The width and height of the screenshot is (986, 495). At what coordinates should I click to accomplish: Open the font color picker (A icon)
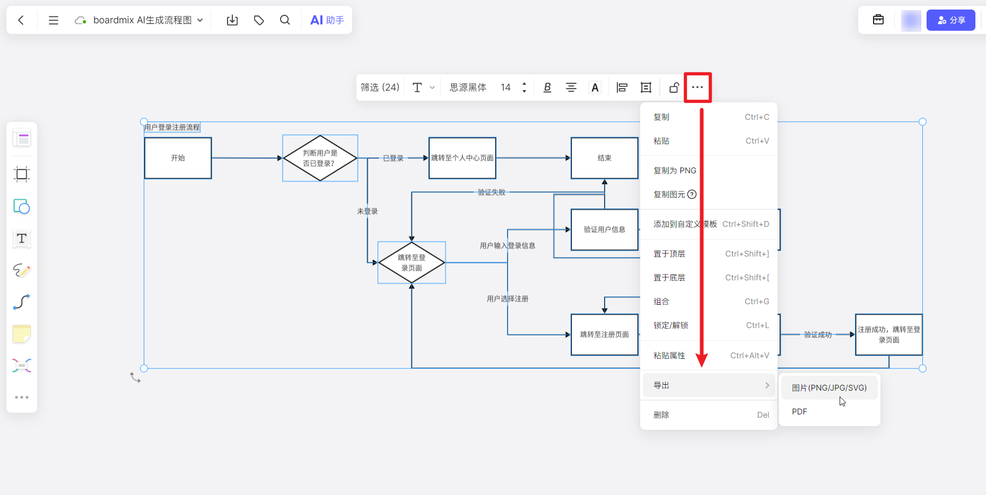pos(595,87)
